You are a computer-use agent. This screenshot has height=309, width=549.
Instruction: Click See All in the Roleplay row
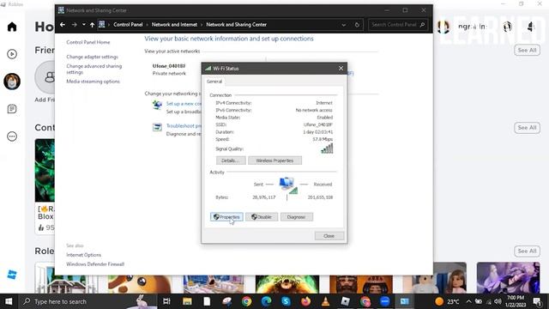pos(527,251)
